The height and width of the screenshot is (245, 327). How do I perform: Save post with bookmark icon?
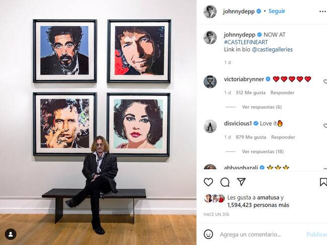pyautogui.click(x=323, y=182)
